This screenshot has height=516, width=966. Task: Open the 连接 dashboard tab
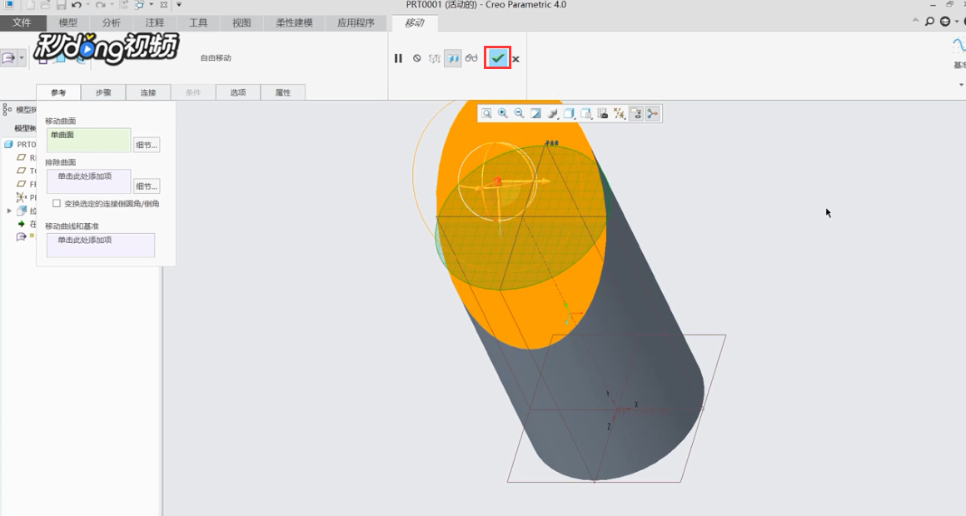pyautogui.click(x=148, y=92)
